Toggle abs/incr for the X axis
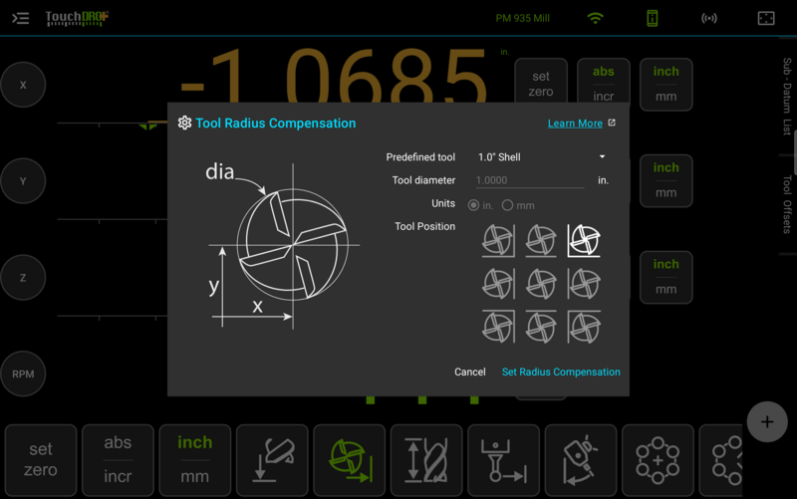 (x=604, y=85)
